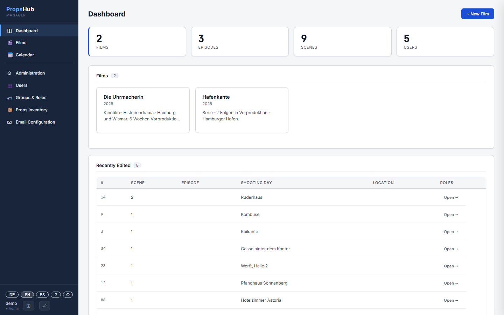Click the LOCATION column header
The width and height of the screenshot is (504, 315).
click(x=383, y=183)
